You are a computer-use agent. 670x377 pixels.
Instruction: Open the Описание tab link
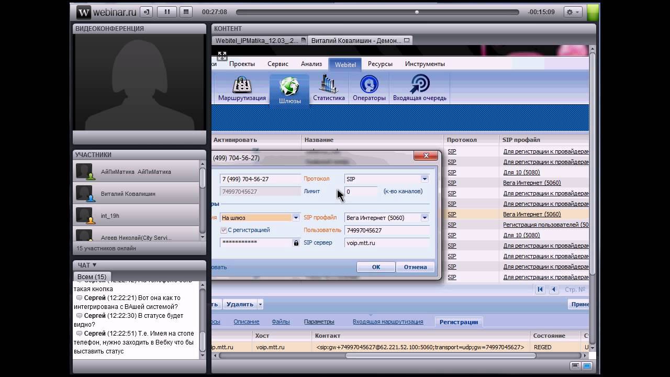pos(247,321)
